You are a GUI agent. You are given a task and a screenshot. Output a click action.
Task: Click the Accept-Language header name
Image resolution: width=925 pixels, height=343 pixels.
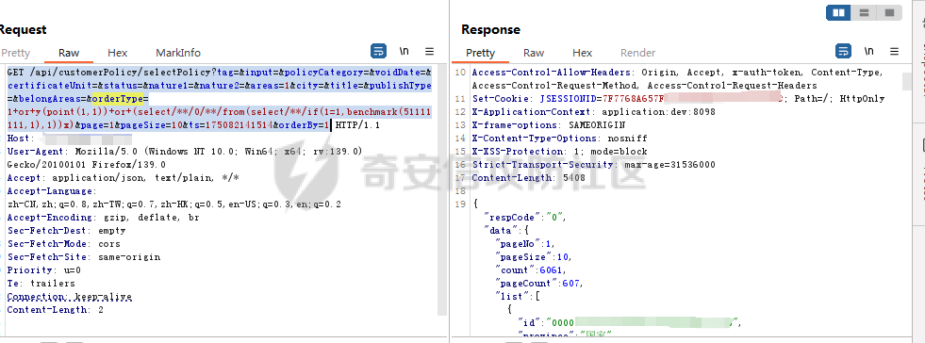51,191
